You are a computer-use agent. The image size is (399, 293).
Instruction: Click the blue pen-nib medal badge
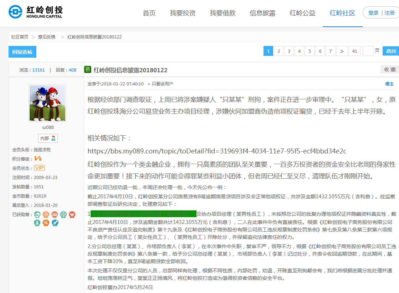[55, 223]
